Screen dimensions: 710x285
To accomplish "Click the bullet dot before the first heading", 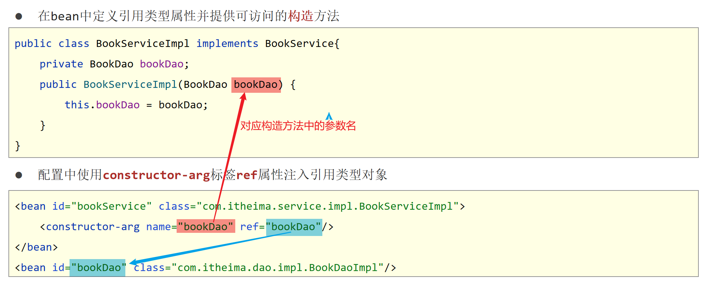I will point(19,16).
